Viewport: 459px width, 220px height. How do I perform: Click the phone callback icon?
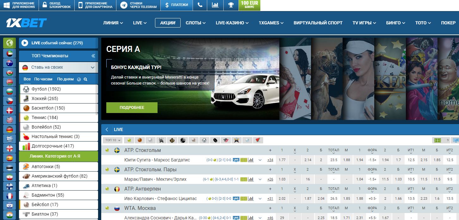[200, 5]
